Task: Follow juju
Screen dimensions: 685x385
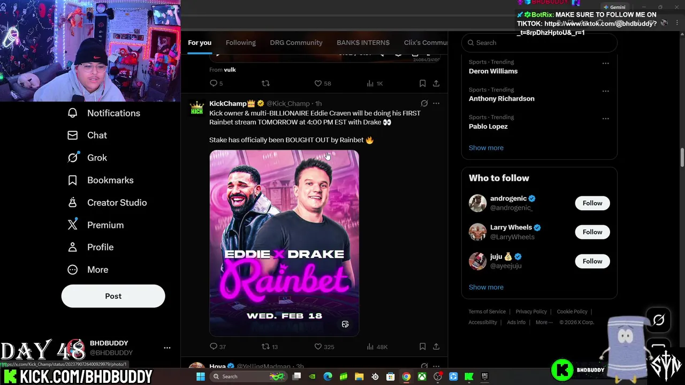Action: pos(592,261)
